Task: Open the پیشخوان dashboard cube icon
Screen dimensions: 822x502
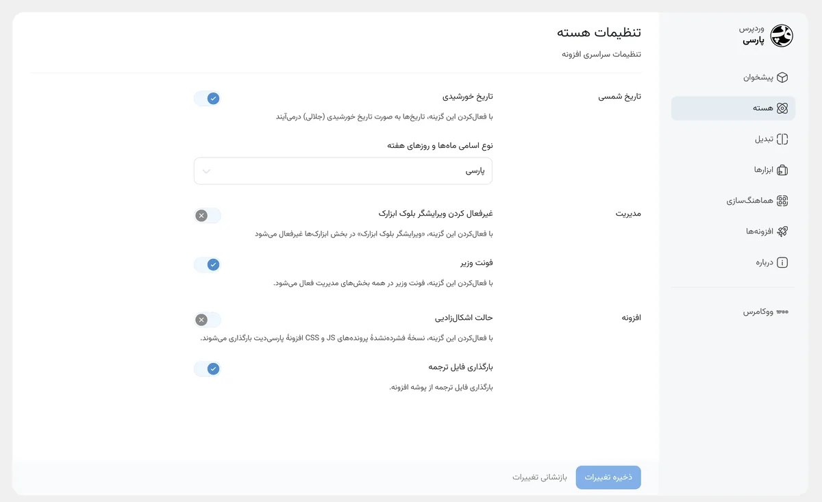Action: point(783,77)
